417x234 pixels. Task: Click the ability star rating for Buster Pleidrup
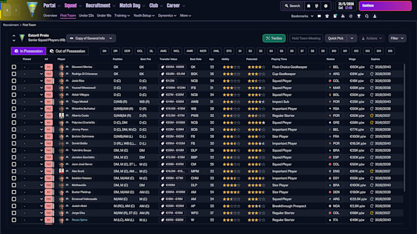tap(231, 192)
